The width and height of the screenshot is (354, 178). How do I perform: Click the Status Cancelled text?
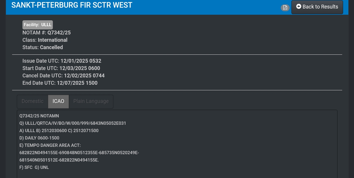(43, 47)
